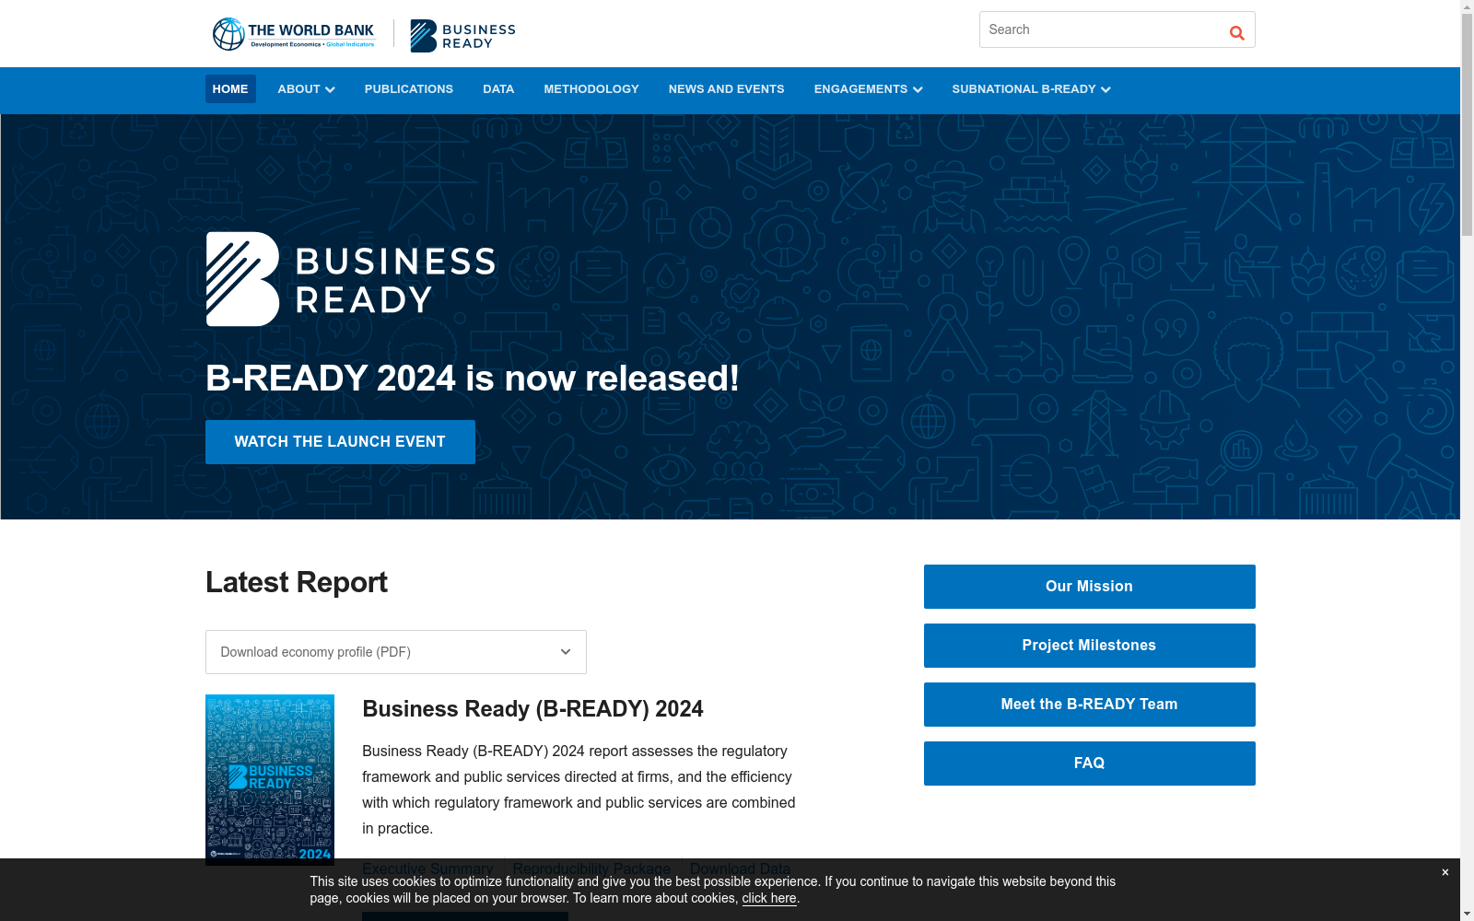Image resolution: width=1474 pixels, height=921 pixels.
Task: Open the Download economy profile dropdown
Action: 396,652
